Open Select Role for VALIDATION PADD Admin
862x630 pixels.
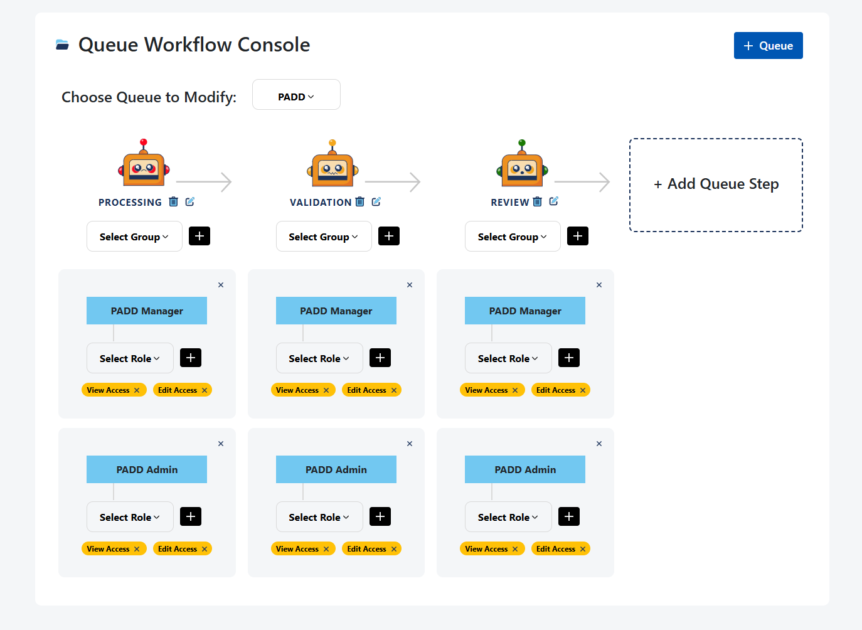click(x=319, y=517)
